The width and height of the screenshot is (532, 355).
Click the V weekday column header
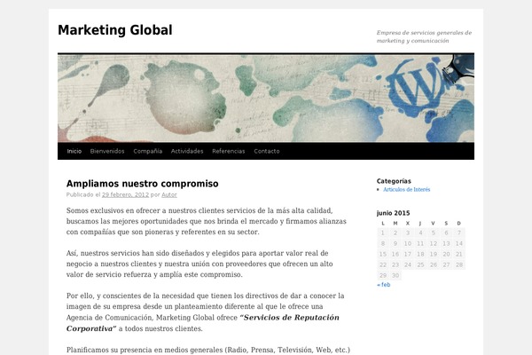(433, 223)
